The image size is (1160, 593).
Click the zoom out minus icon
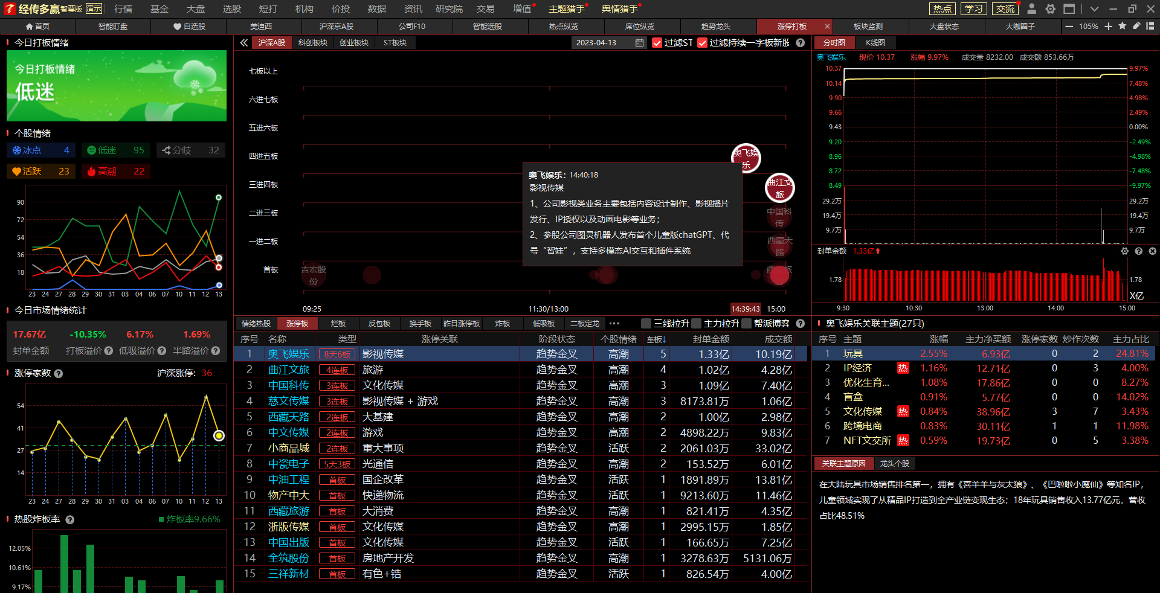point(1069,27)
